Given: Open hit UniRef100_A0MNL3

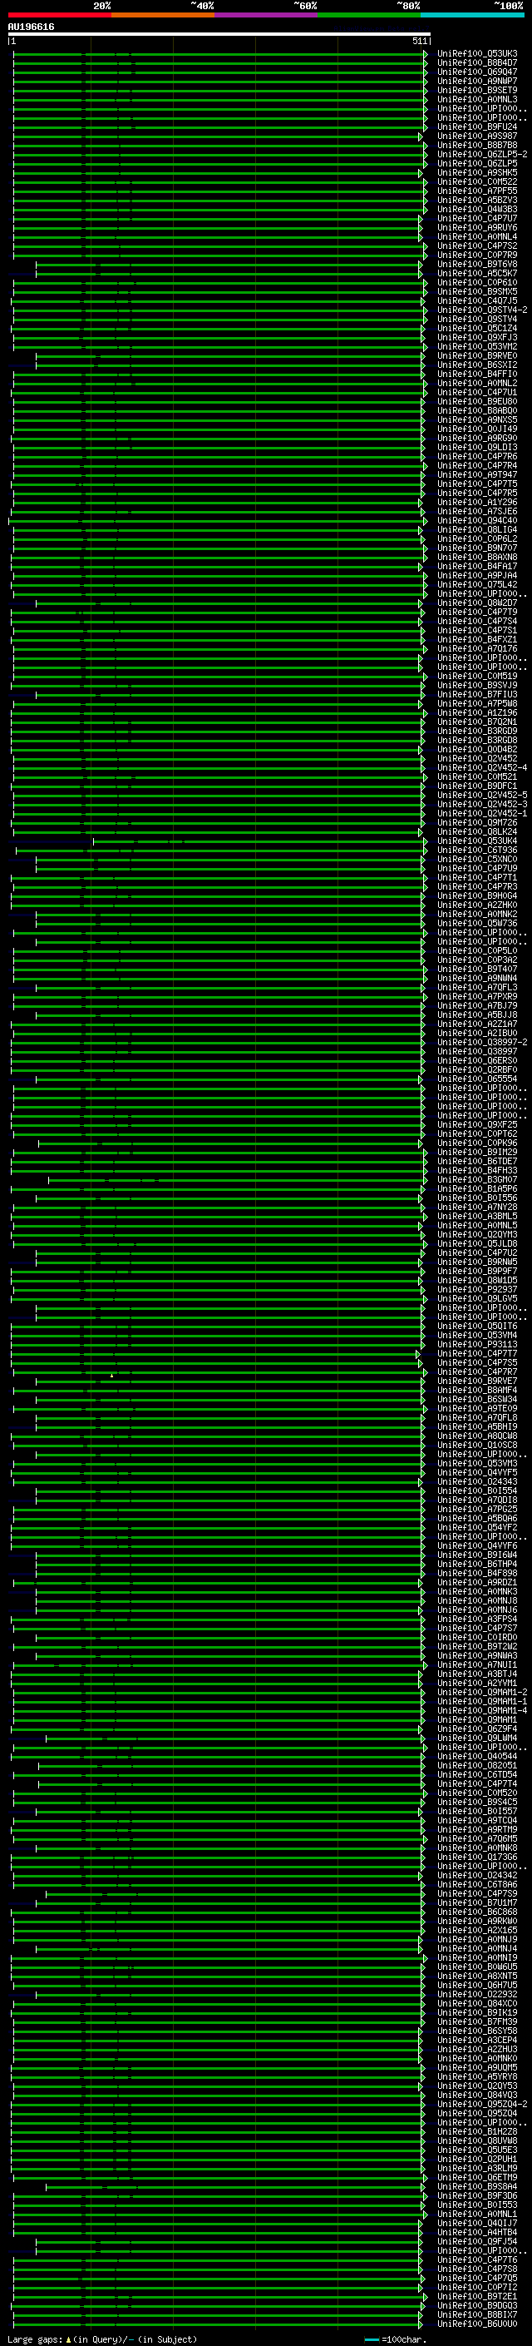Looking at the screenshot, I should click(477, 99).
